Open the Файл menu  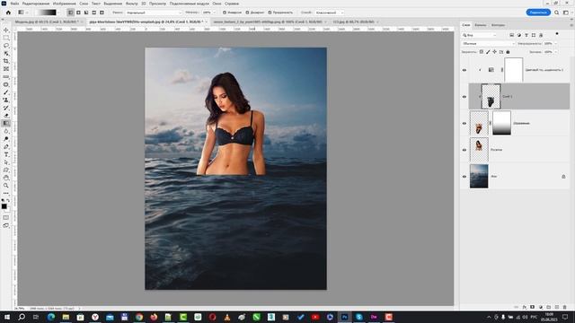tap(14, 4)
